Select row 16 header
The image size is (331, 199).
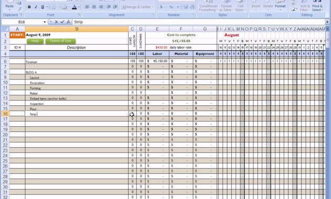click(5, 114)
